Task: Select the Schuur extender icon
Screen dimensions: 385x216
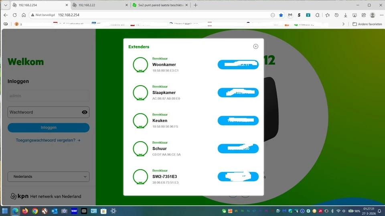Action: [140, 148]
